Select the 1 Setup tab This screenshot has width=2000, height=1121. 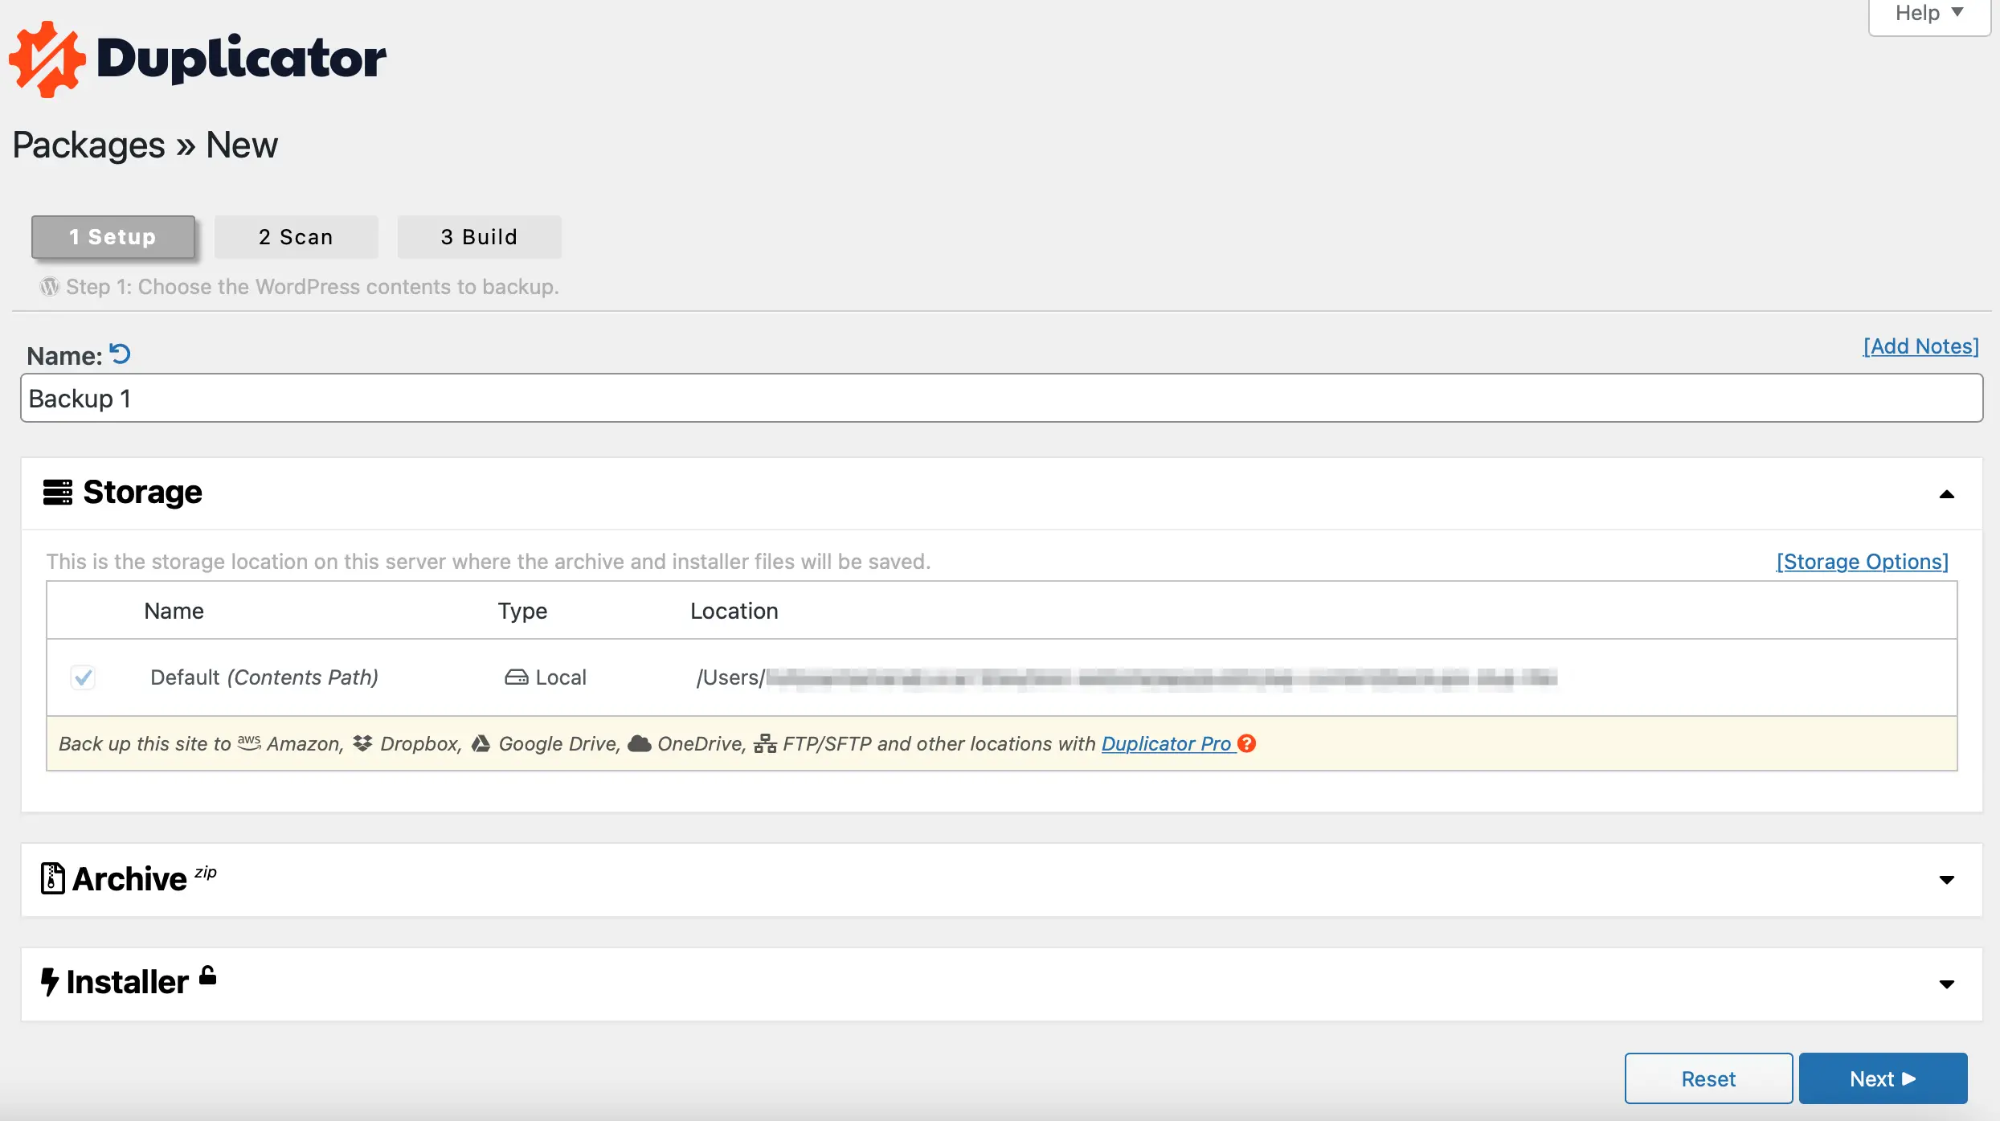pyautogui.click(x=112, y=235)
